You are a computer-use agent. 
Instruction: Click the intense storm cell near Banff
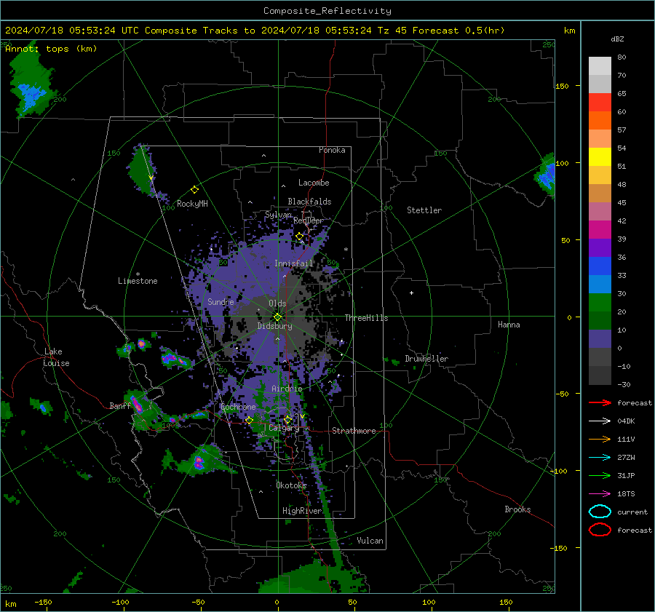137,405
